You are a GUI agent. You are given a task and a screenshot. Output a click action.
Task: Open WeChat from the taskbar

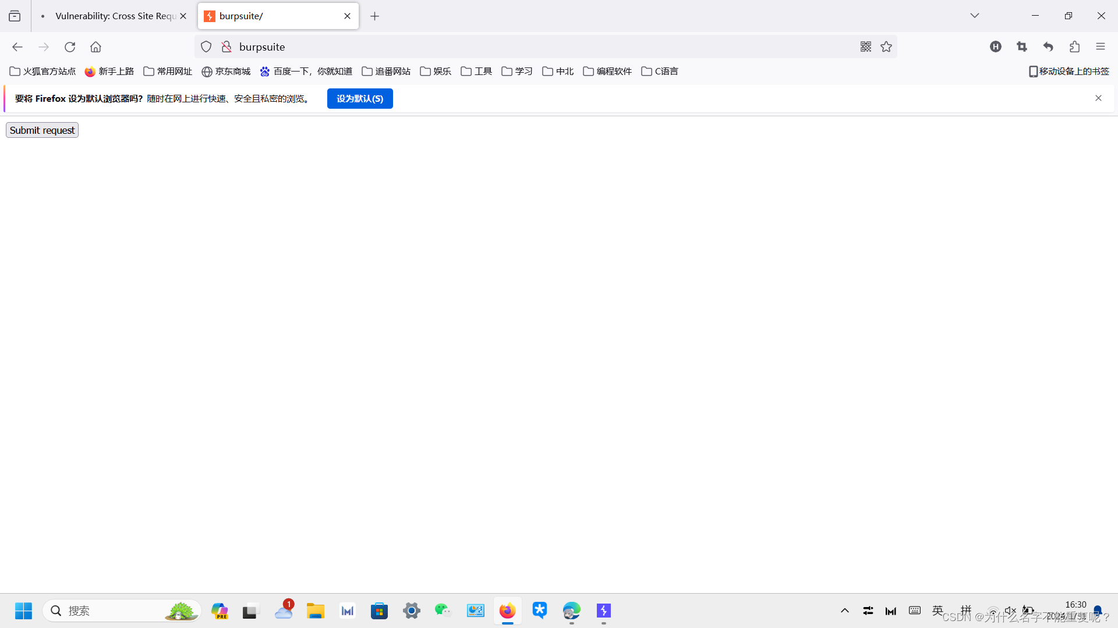[x=443, y=611]
